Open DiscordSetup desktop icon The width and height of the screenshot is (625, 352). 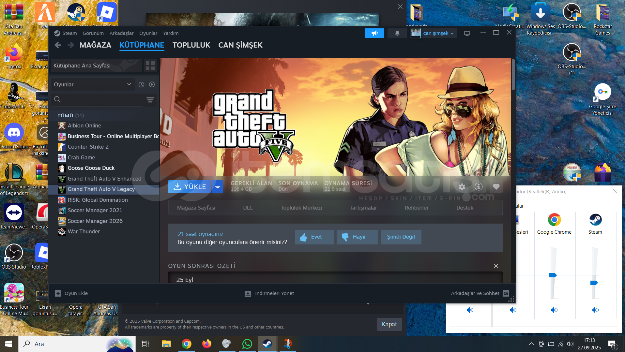pyautogui.click(x=14, y=136)
